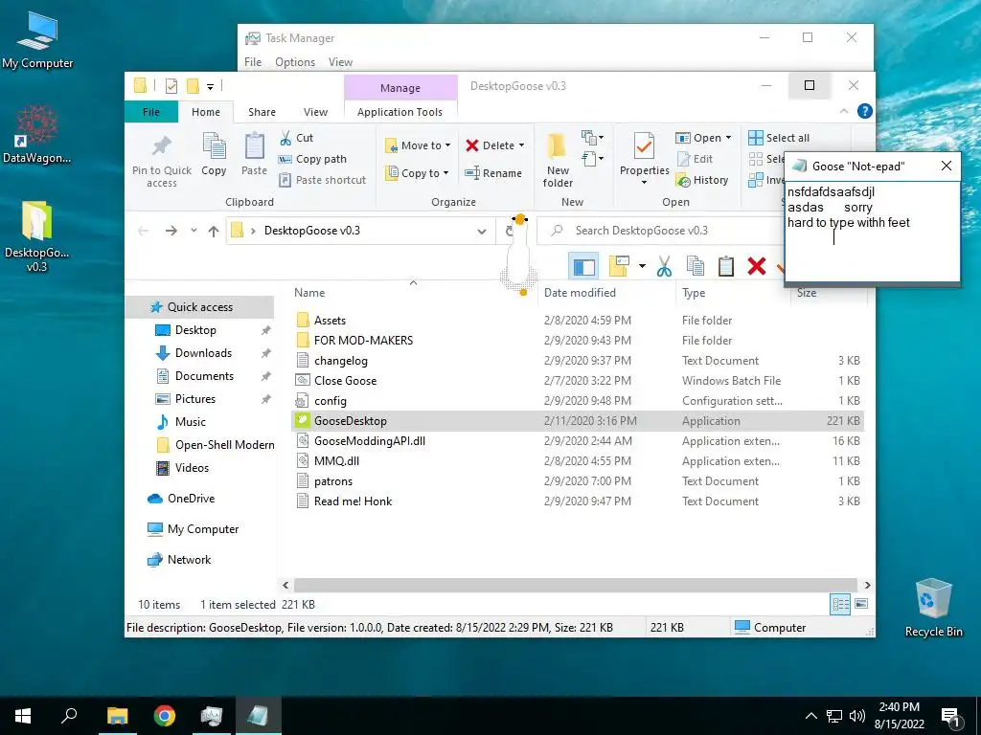Expand the Move to dropdown
The height and width of the screenshot is (735, 981).
(x=448, y=145)
